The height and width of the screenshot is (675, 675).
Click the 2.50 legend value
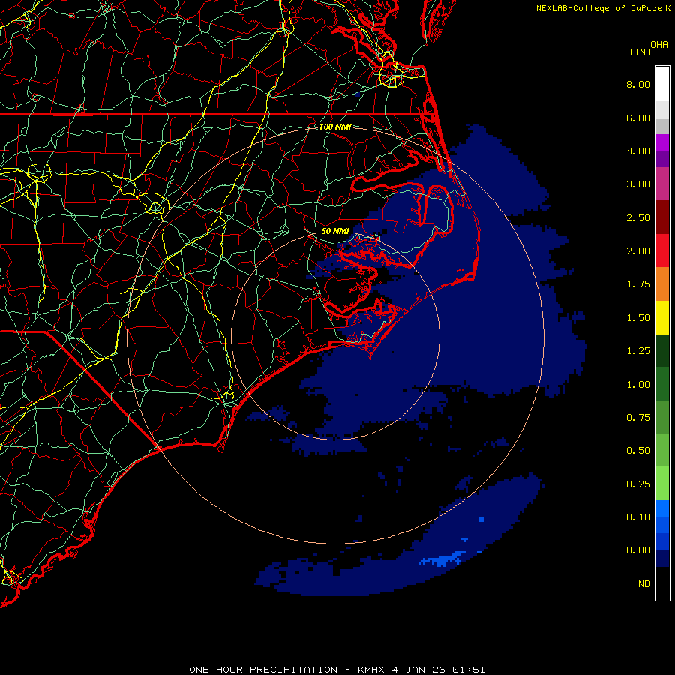coord(638,217)
